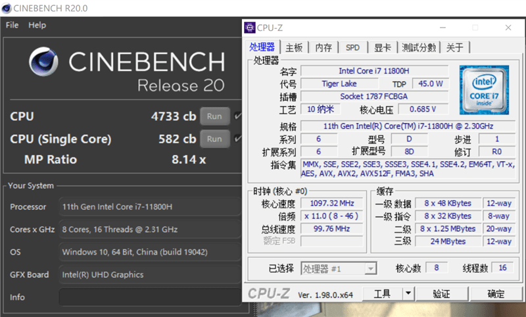This screenshot has width=526, height=317.
Task: Select the '8 x 1.25 MBytes' L2 cache value
Action: [448, 229]
